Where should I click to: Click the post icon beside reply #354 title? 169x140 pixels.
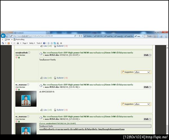[41, 118]
